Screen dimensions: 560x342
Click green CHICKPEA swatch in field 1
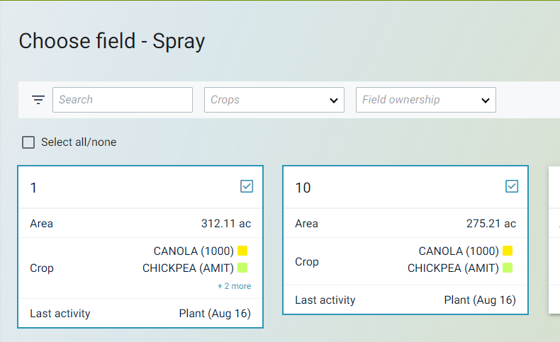point(242,268)
